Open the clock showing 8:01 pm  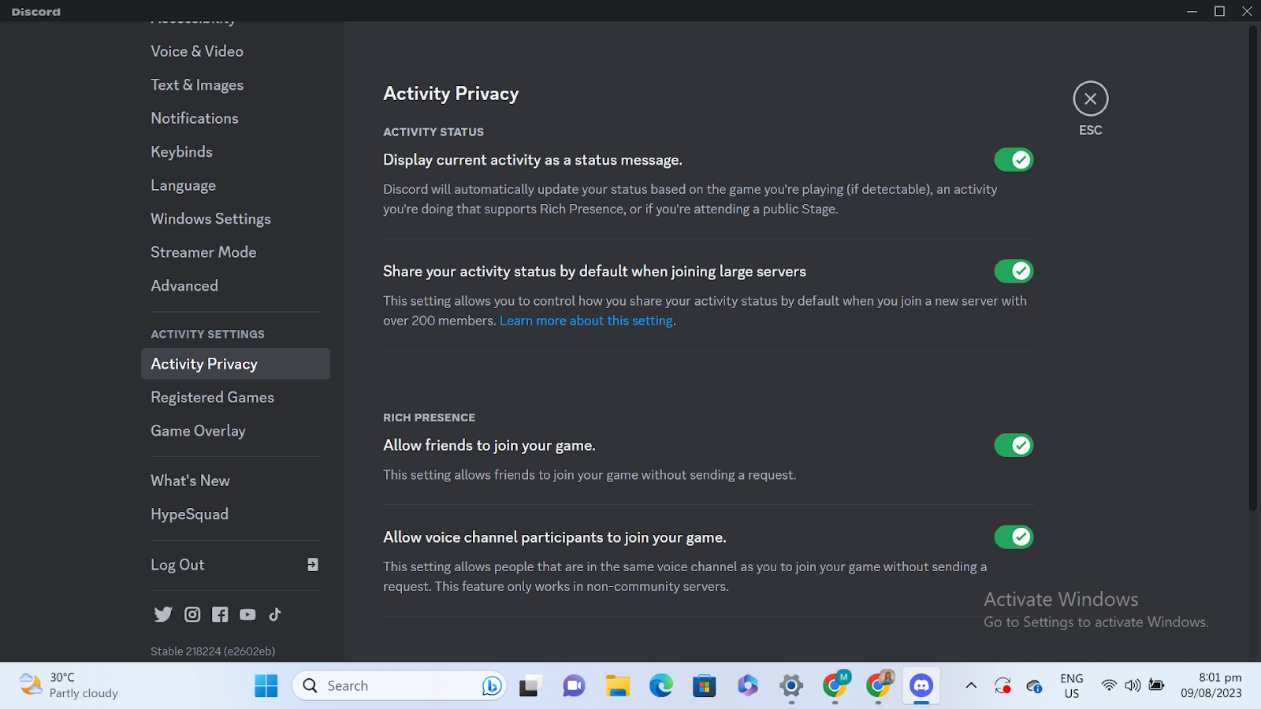point(1211,685)
